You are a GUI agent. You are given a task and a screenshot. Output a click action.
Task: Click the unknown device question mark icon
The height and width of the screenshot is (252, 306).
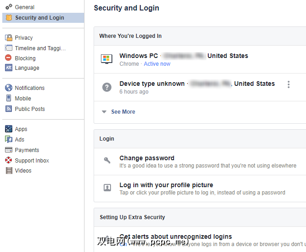coord(107,87)
